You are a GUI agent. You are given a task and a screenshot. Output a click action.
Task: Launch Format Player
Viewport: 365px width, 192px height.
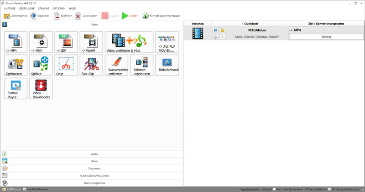point(16,88)
